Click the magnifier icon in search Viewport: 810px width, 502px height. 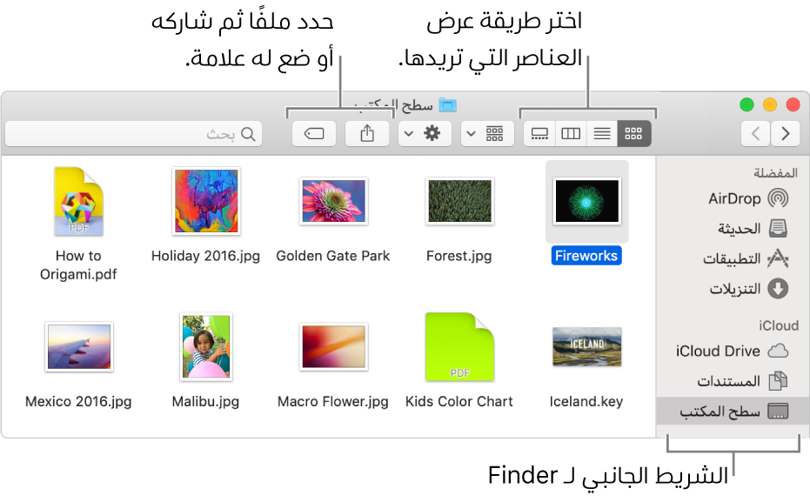[249, 134]
